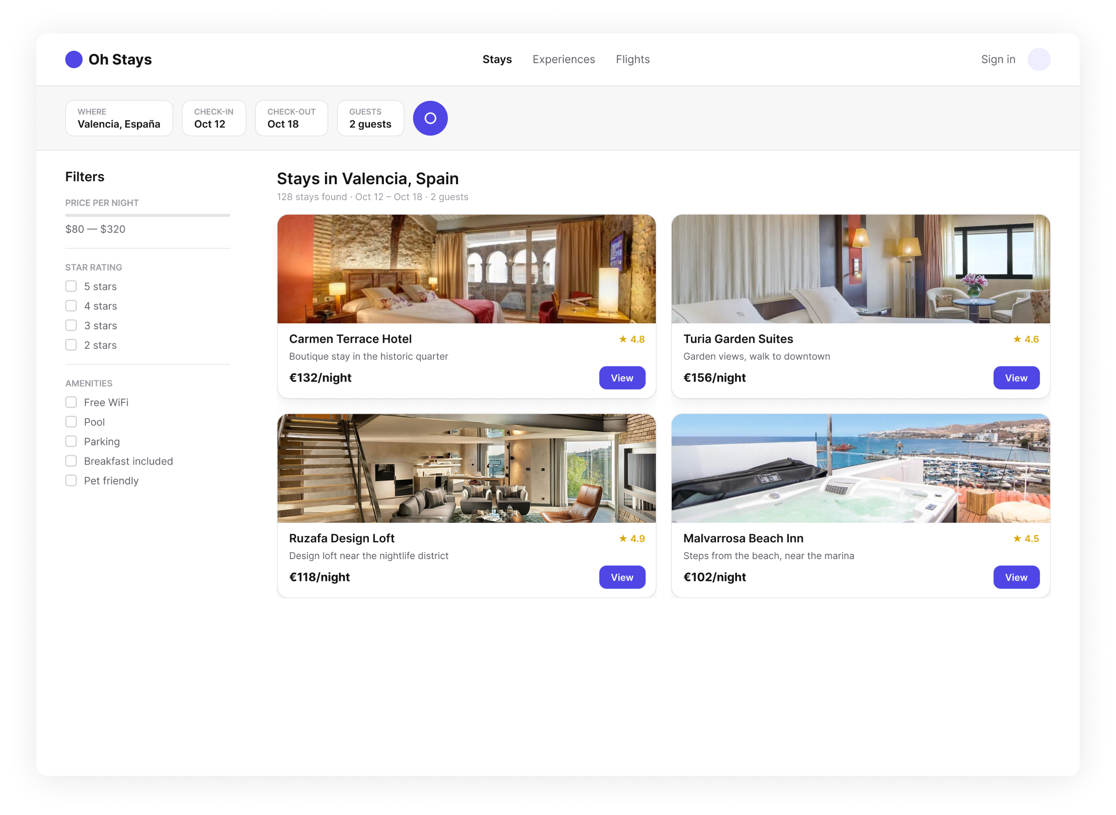
Task: Click the 4.8 star rating on Carmen Terrace Hotel
Action: (x=632, y=339)
